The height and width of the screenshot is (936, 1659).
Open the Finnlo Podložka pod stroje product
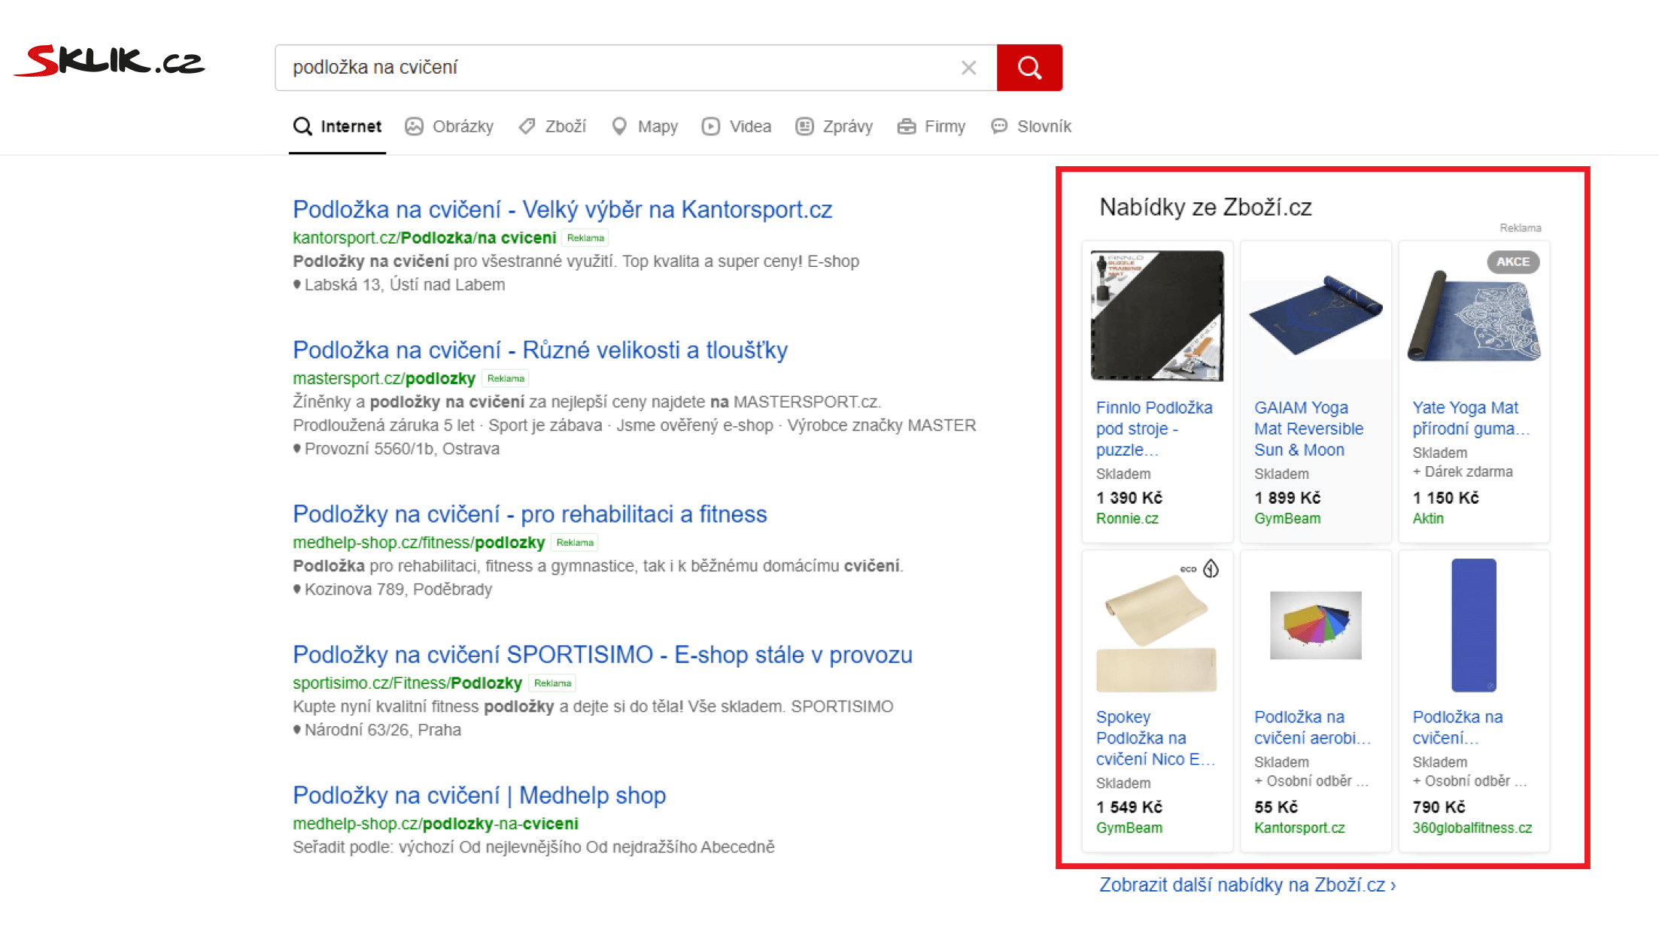pos(1154,429)
